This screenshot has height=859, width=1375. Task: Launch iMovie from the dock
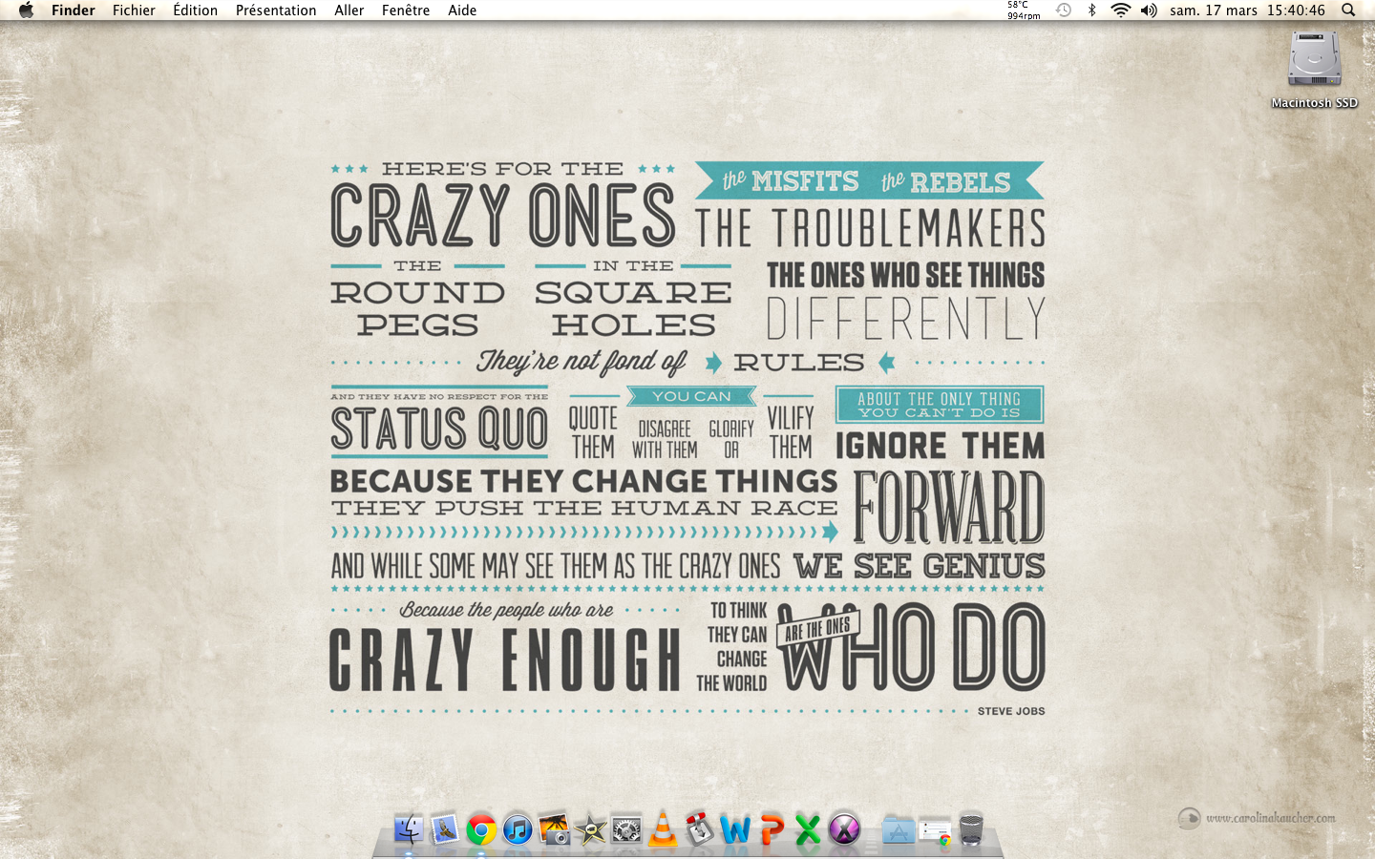click(590, 829)
